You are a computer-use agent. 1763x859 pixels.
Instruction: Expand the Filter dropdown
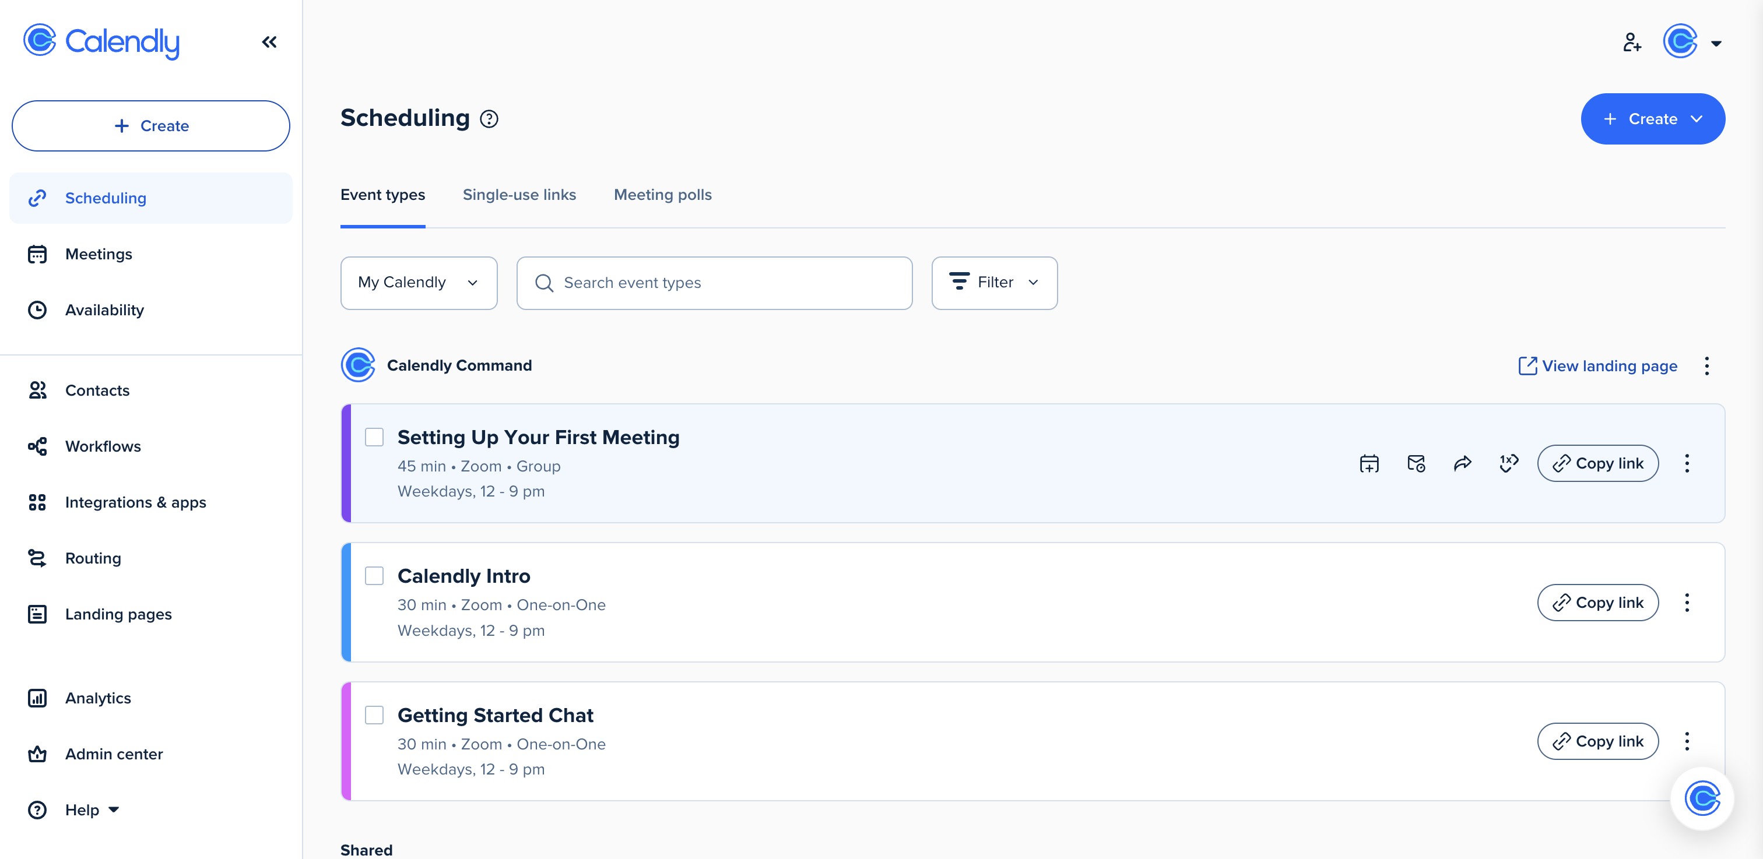tap(994, 283)
